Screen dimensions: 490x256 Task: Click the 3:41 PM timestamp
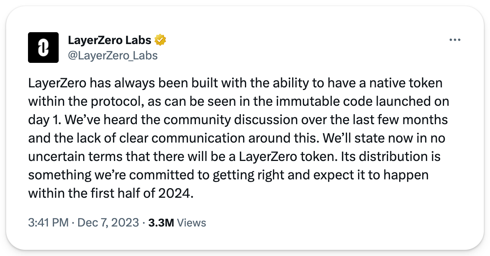[48, 223]
